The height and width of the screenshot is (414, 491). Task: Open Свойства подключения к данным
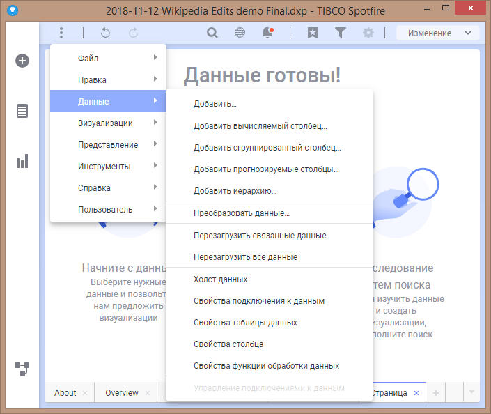(270, 300)
